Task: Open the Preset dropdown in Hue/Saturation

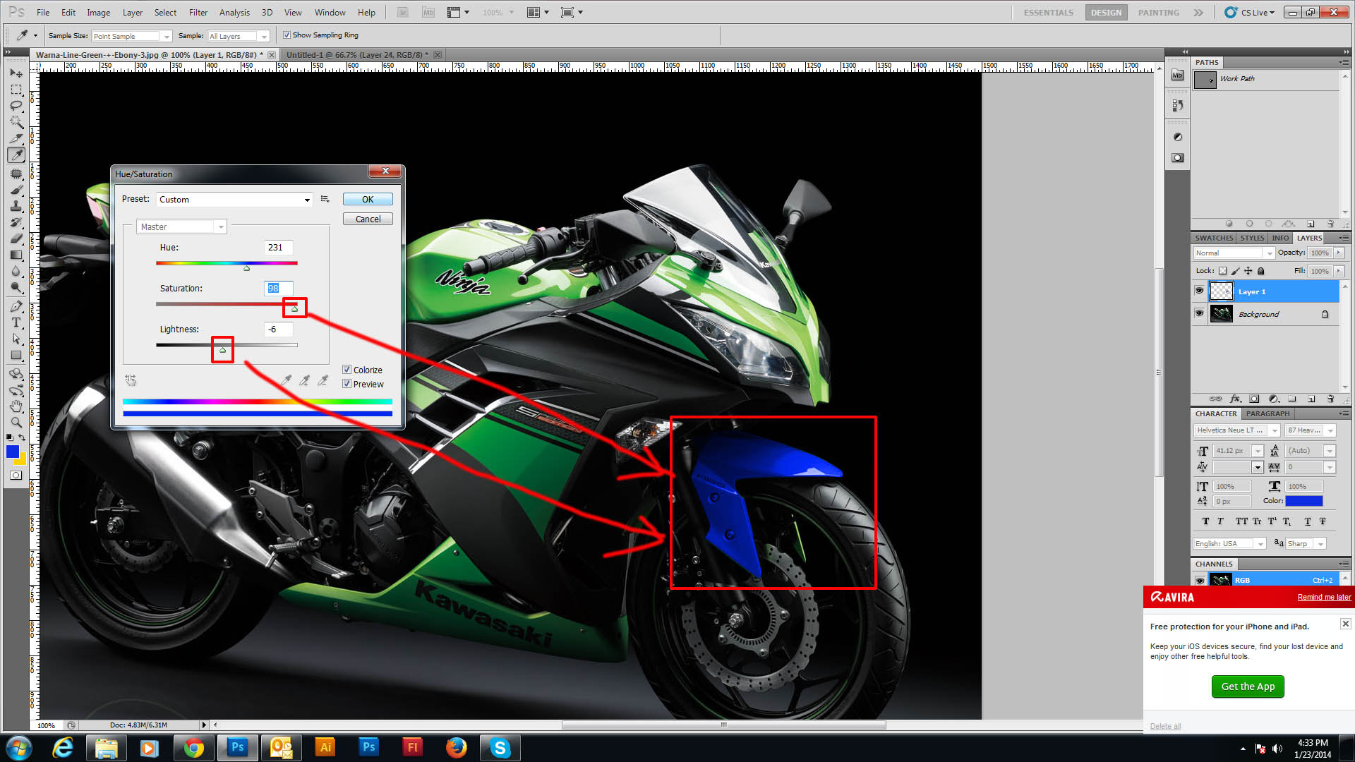Action: [234, 200]
